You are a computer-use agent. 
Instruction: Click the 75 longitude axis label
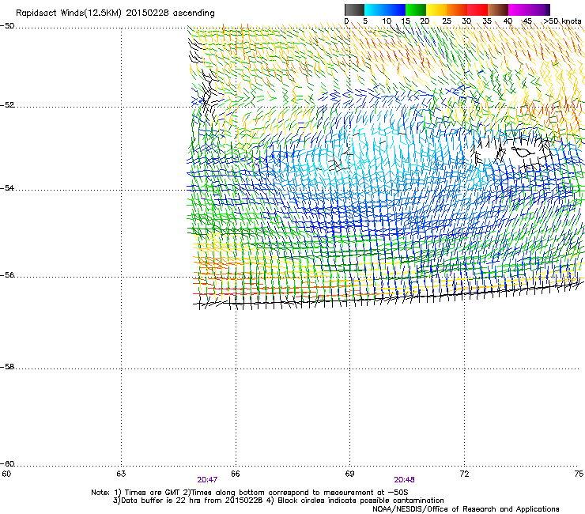click(579, 474)
